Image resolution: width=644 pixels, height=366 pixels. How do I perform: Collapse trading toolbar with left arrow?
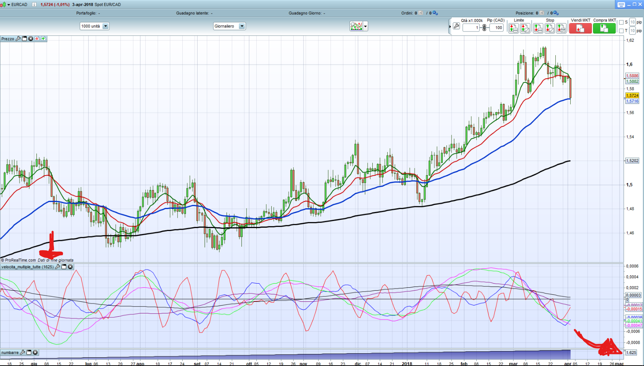coord(450,26)
